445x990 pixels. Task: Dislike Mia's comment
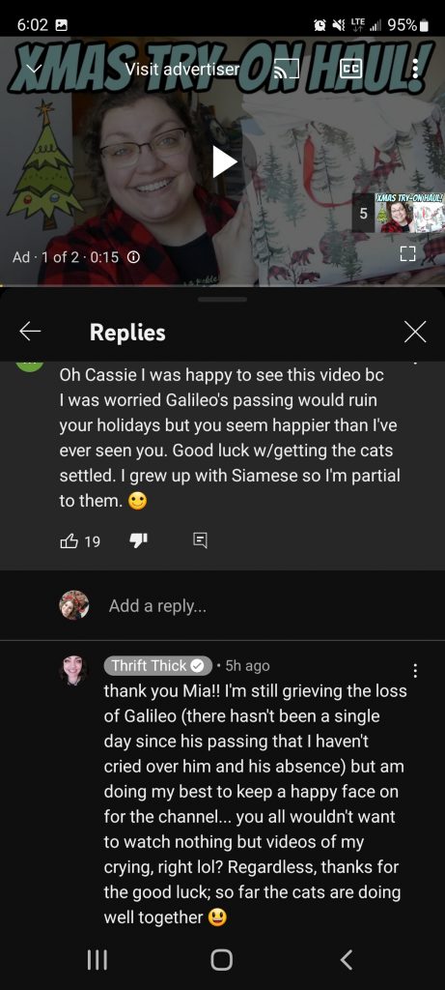pyautogui.click(x=138, y=540)
